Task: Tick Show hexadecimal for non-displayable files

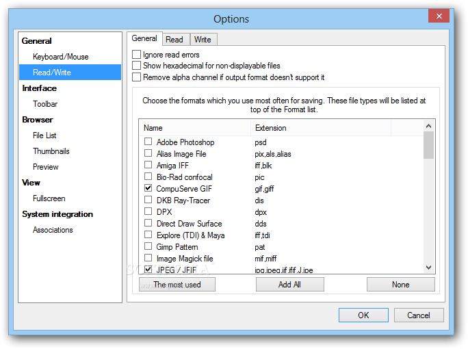Action: coord(136,66)
